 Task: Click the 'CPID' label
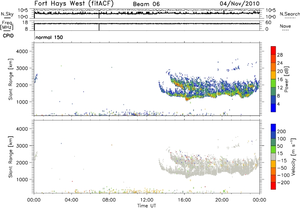8,36
